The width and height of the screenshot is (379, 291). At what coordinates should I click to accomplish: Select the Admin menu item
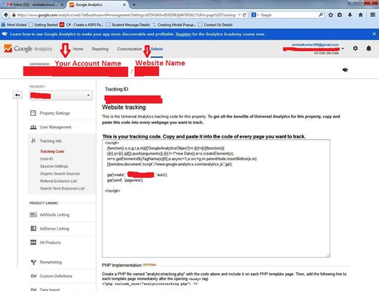(157, 49)
